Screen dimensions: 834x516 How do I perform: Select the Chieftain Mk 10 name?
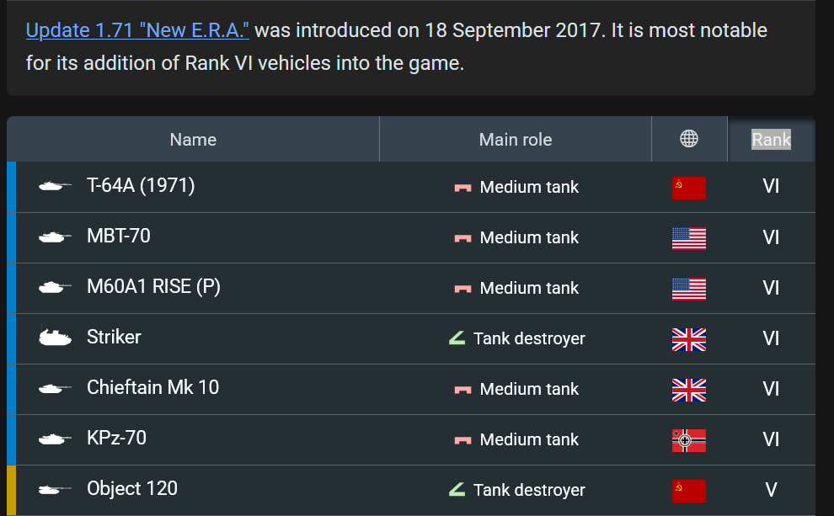click(x=152, y=387)
